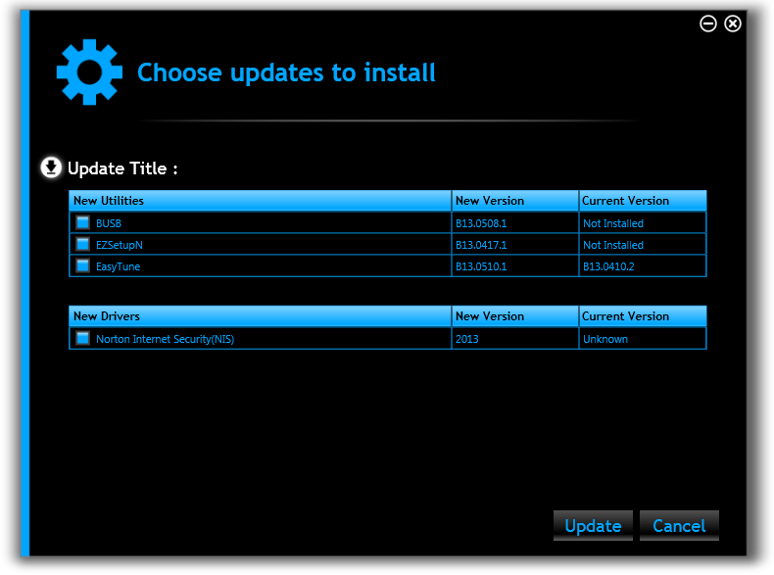Click the B13.0508.1 version cell
774x575 pixels.
514,223
